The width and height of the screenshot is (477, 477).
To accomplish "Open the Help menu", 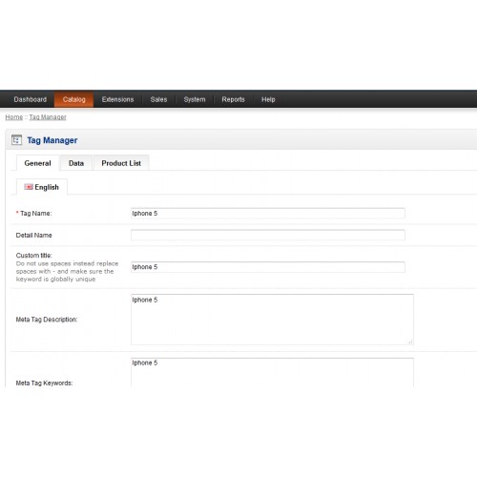I will click(268, 99).
